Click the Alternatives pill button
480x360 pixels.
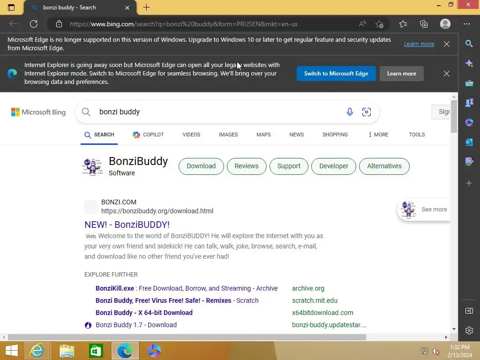click(384, 166)
